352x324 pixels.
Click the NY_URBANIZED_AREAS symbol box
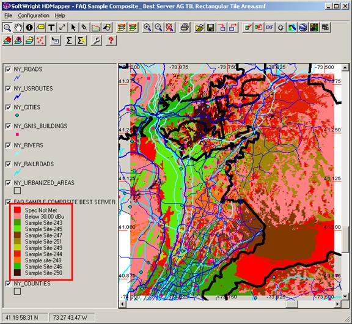click(x=17, y=191)
